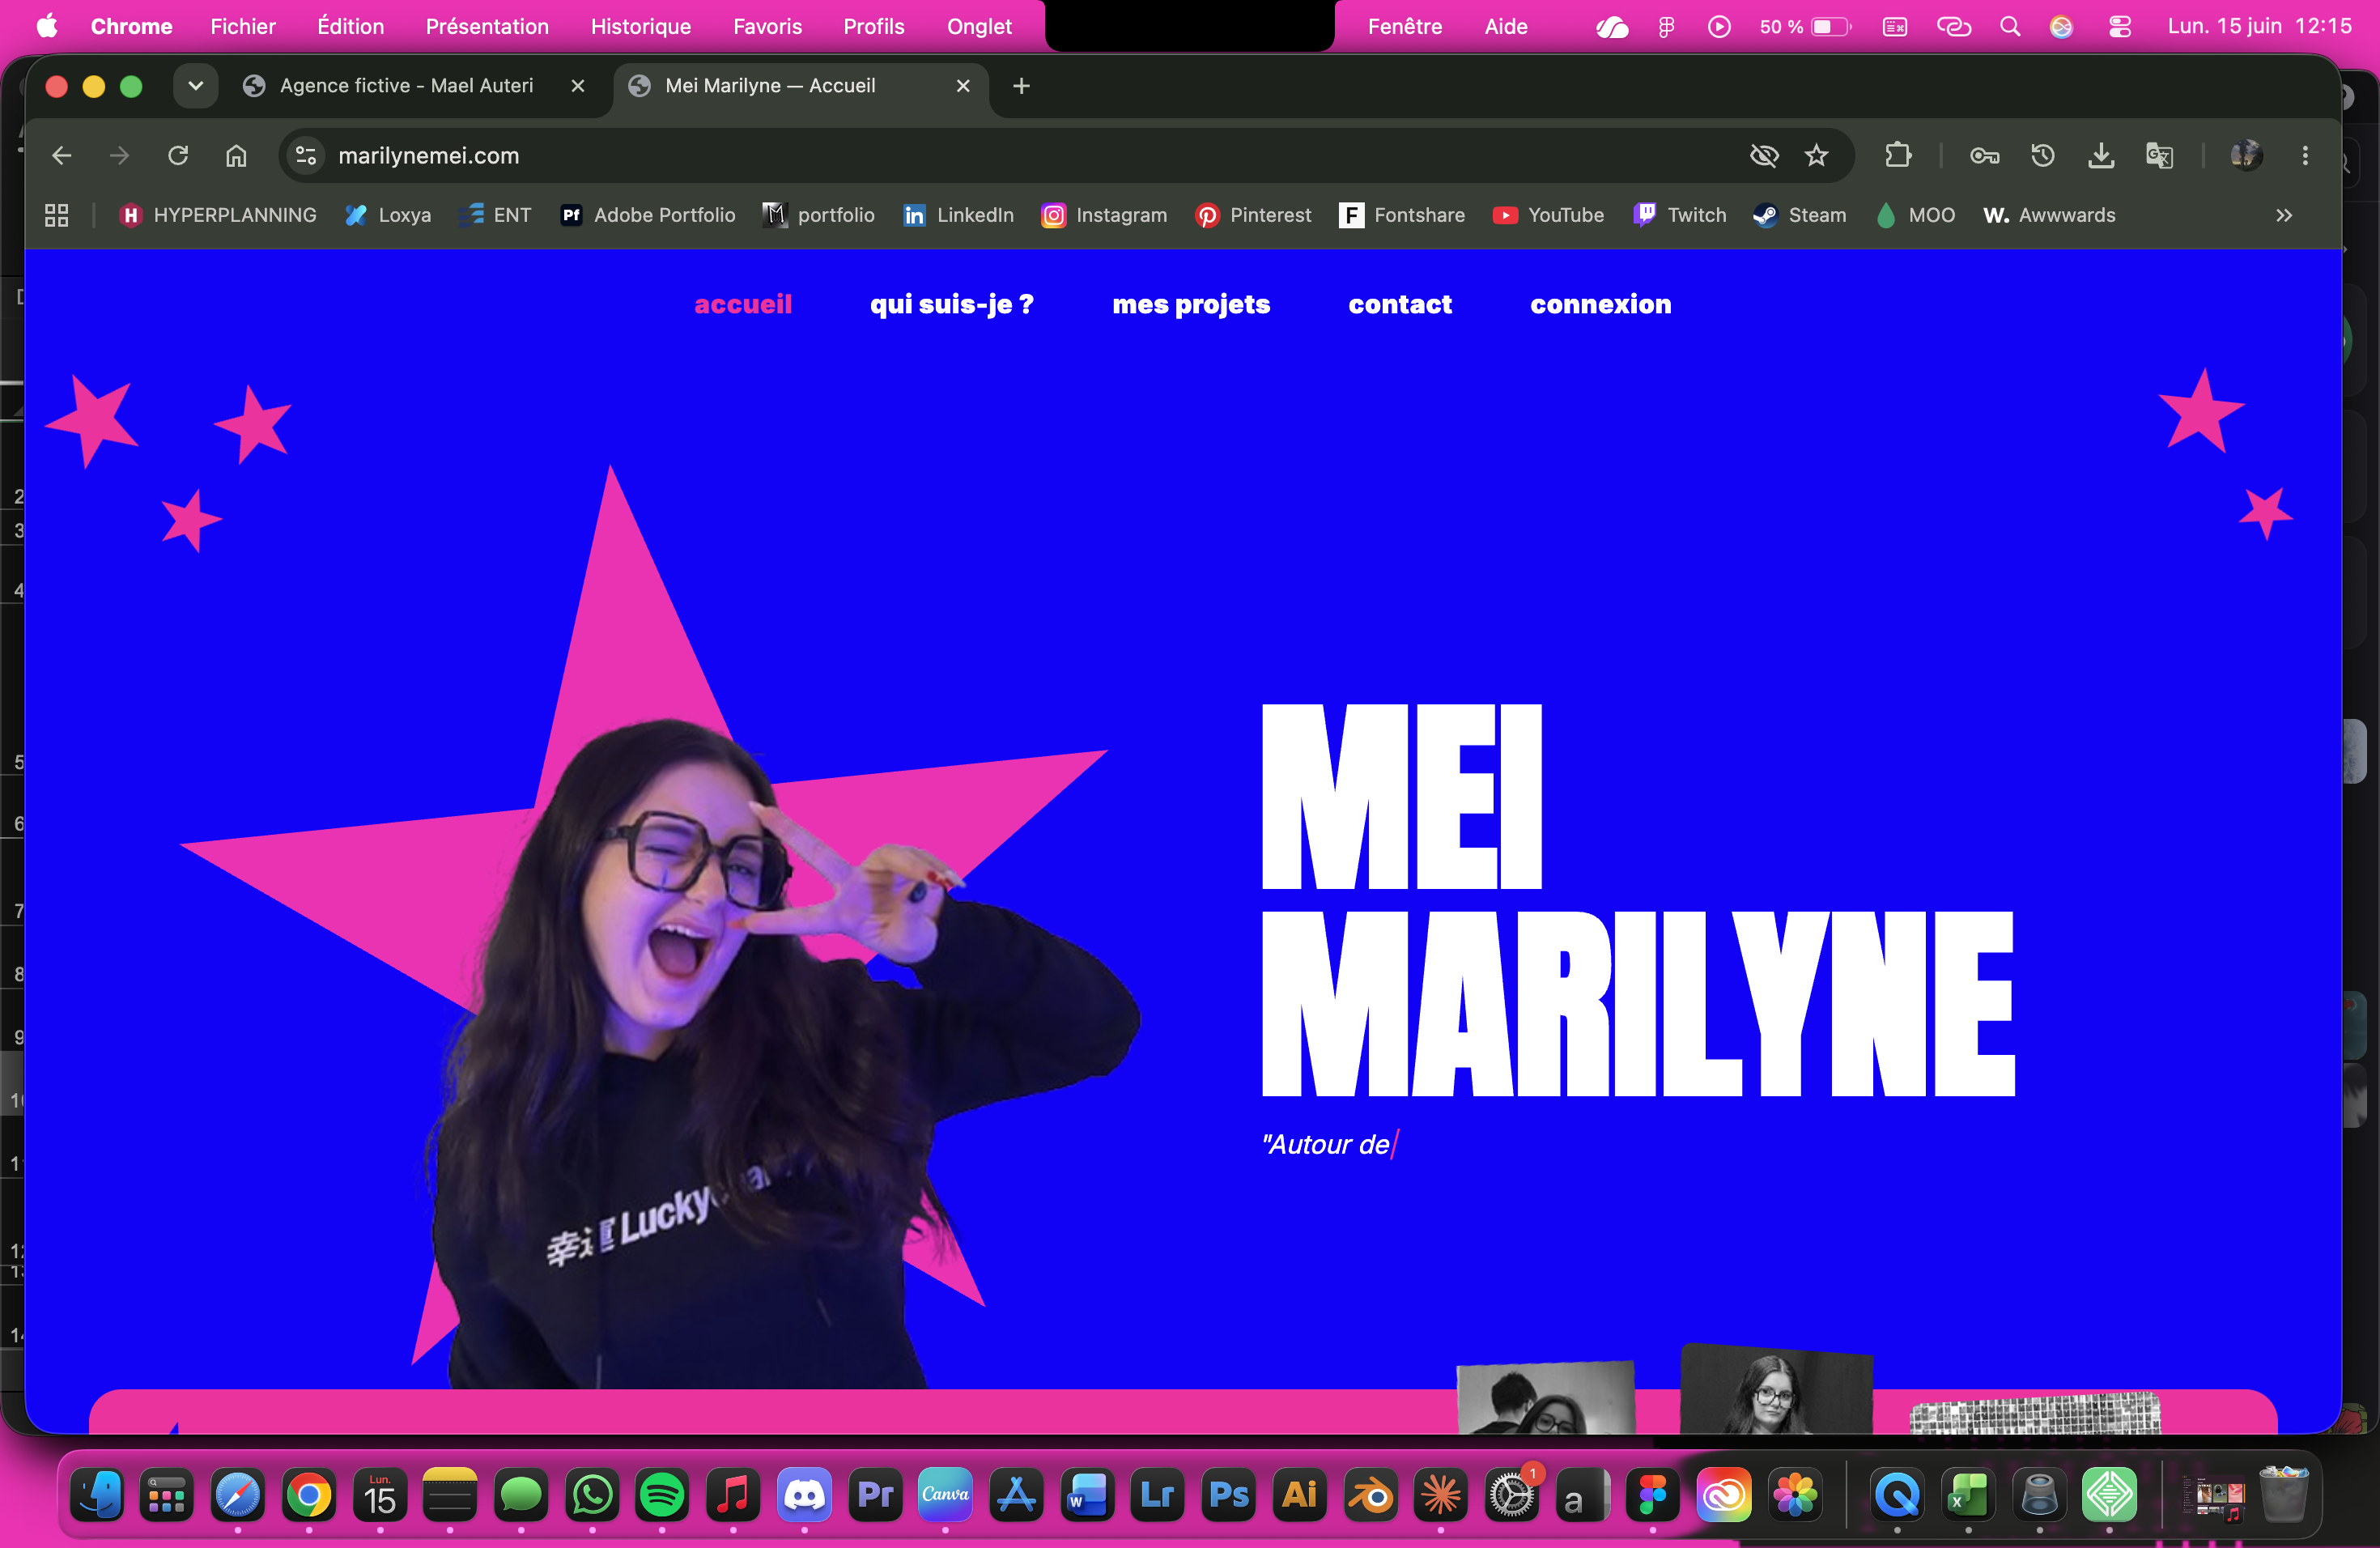This screenshot has width=2380, height=1548.
Task: Toggle the tracking protection eye icon
Action: [x=1764, y=155]
